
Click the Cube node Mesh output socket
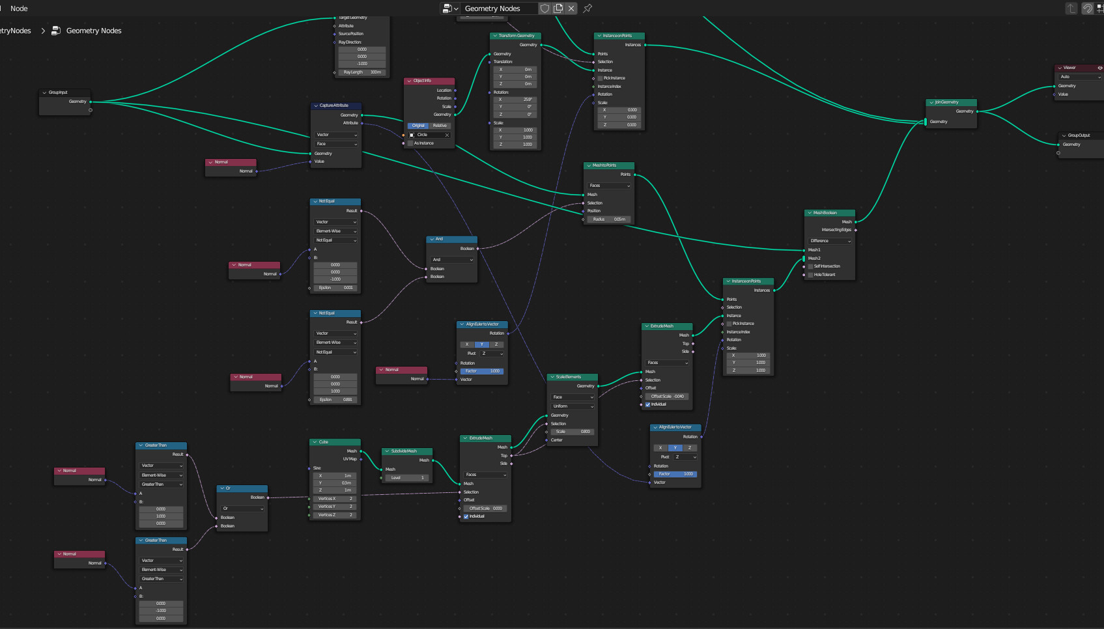361,451
